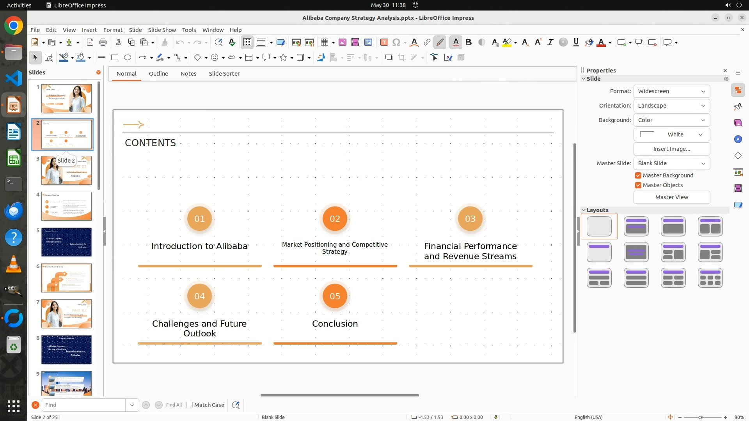Click the Master View button

(x=671, y=197)
